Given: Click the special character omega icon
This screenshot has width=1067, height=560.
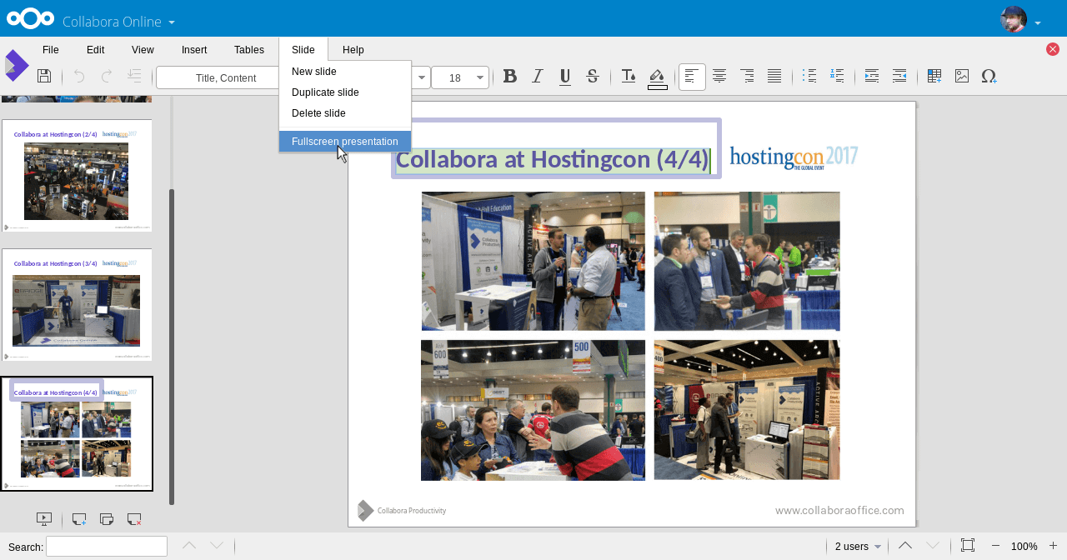Looking at the screenshot, I should [989, 77].
